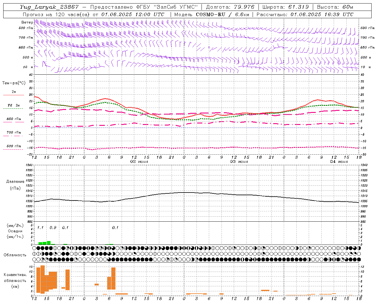
Task: Click the '2м' temperature legend entry
Action: [14, 92]
